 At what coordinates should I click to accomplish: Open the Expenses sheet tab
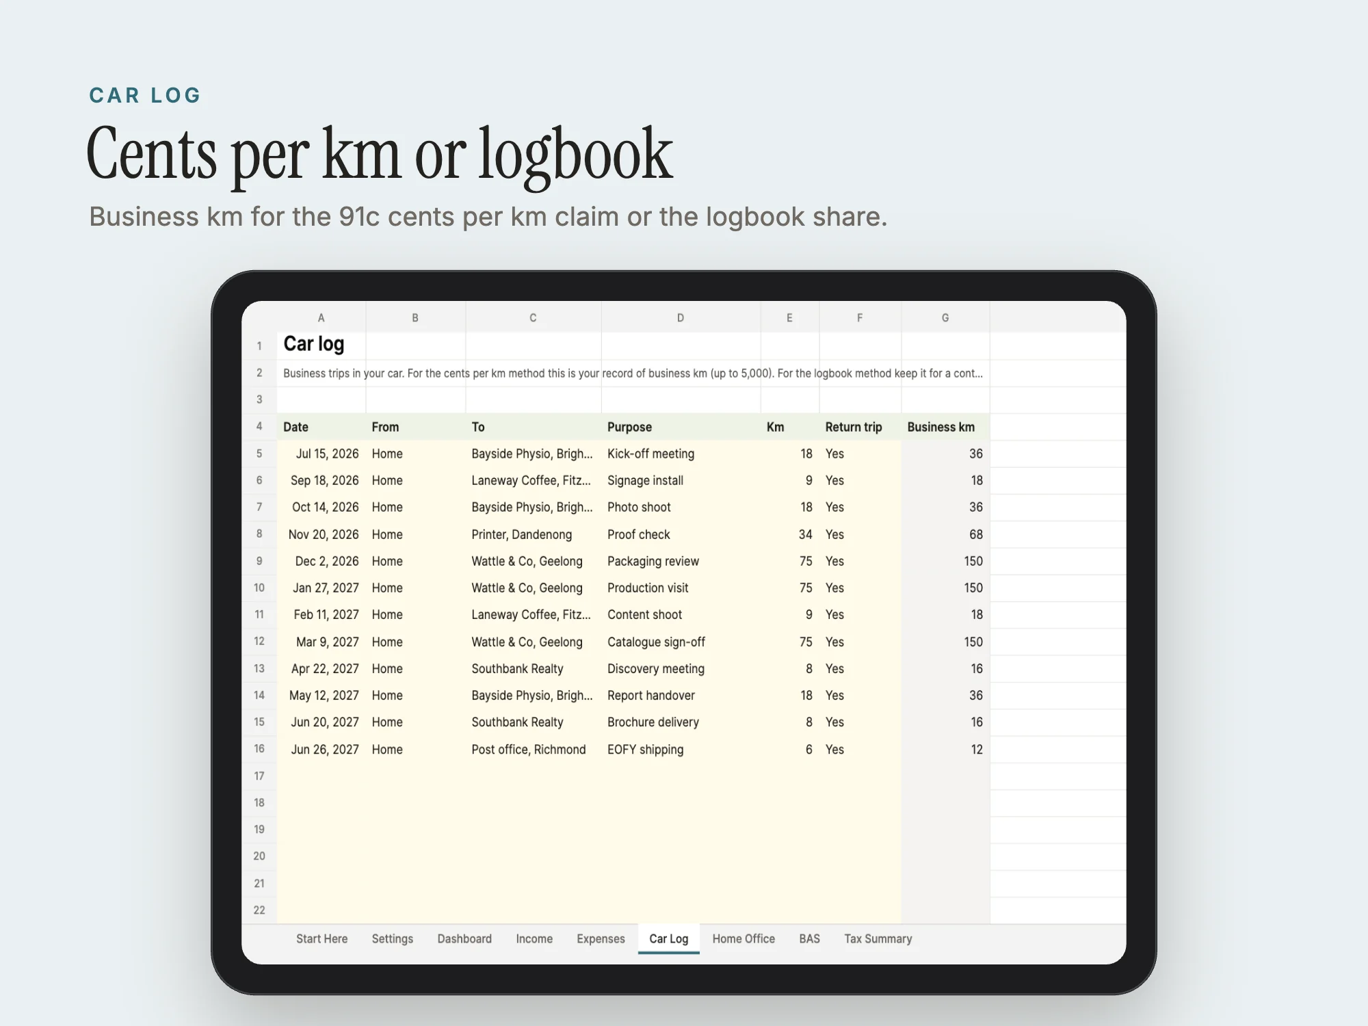(601, 938)
